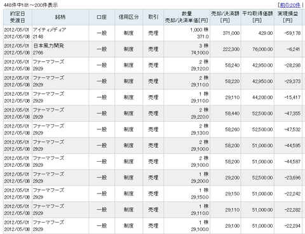
Task: Click the 29,150.0 unit price
Action: tap(200, 197)
